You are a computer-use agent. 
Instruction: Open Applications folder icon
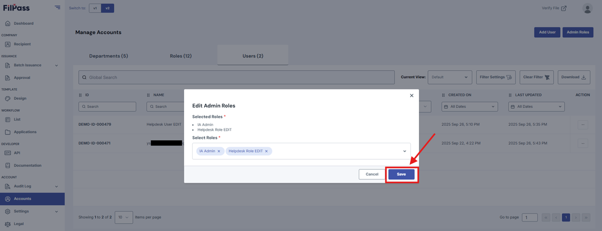pyautogui.click(x=8, y=132)
